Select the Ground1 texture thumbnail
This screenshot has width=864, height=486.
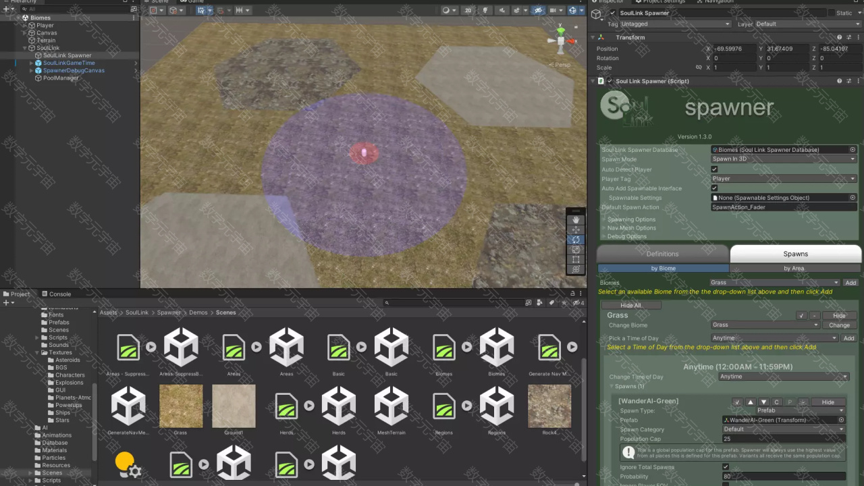coord(234,406)
